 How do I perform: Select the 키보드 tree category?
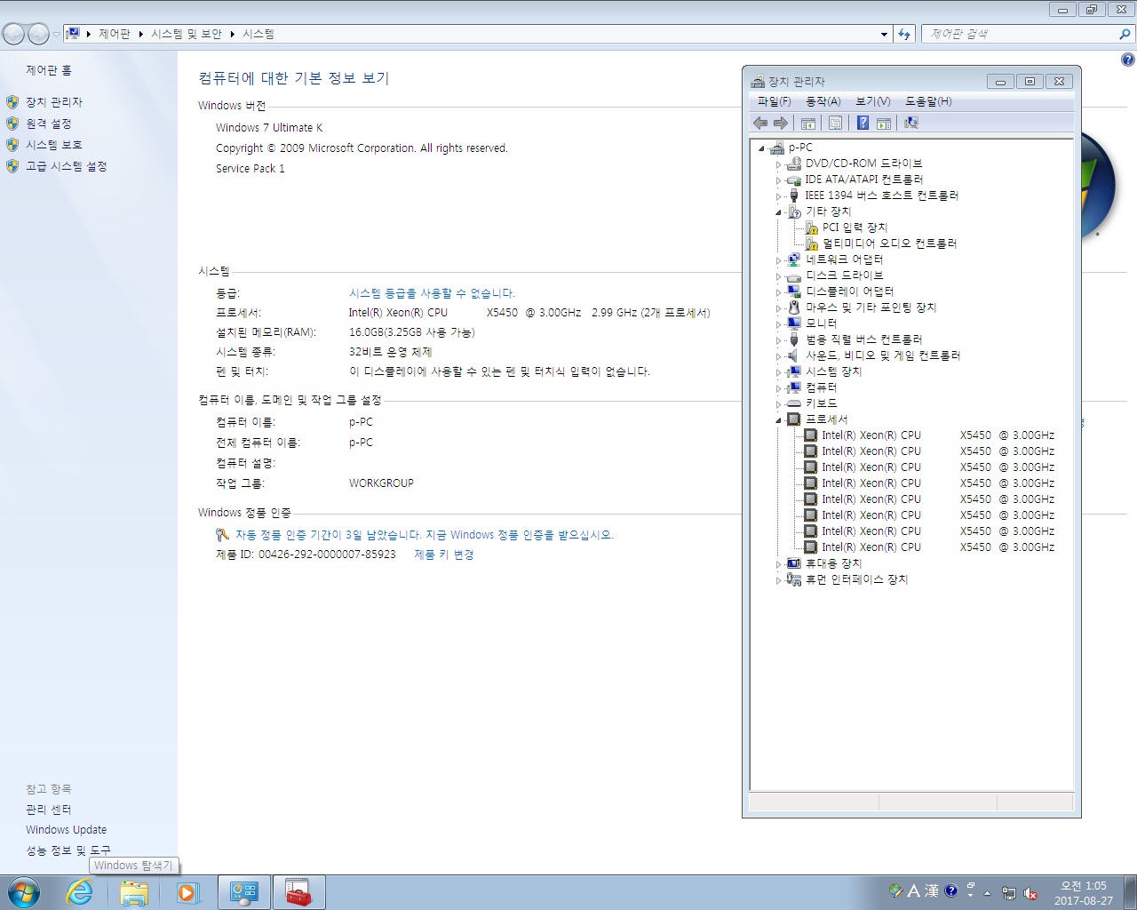coord(821,403)
